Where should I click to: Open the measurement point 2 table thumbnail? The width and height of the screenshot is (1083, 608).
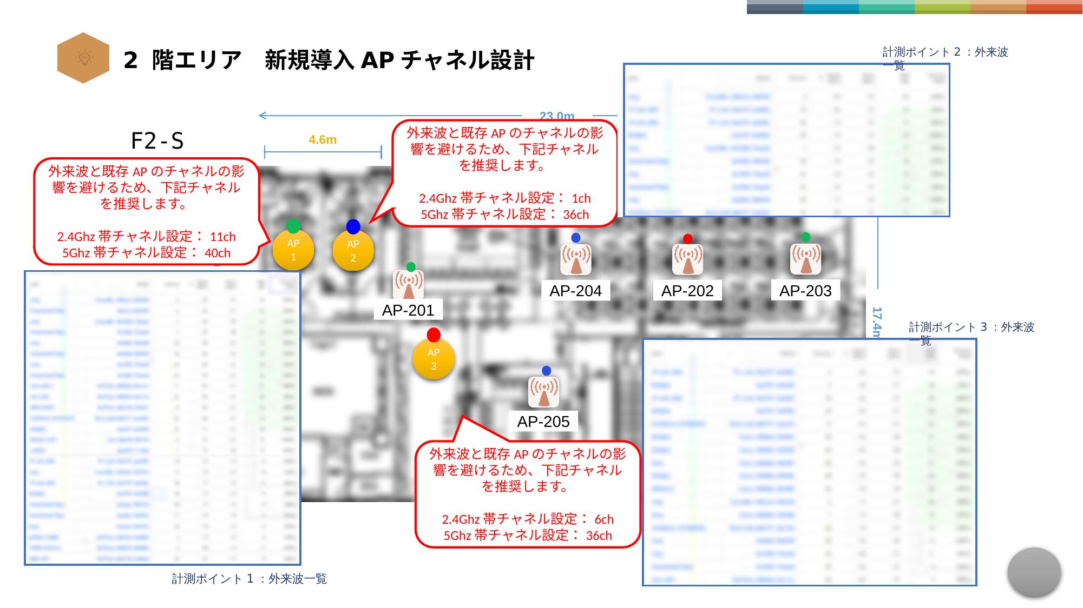(786, 140)
